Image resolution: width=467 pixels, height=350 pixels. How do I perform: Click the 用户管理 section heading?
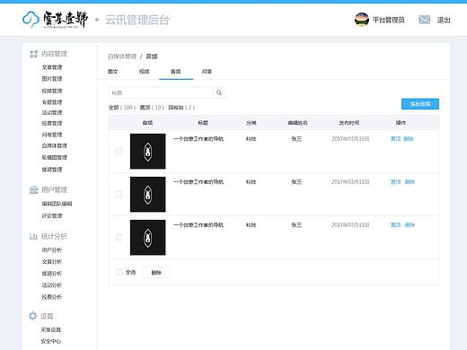(54, 189)
